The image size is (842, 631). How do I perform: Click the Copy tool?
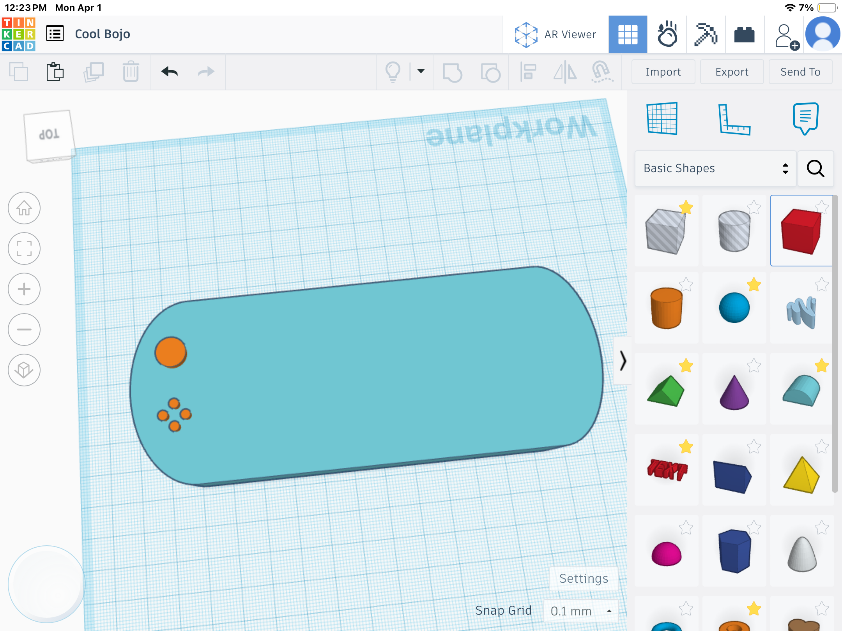click(x=19, y=72)
